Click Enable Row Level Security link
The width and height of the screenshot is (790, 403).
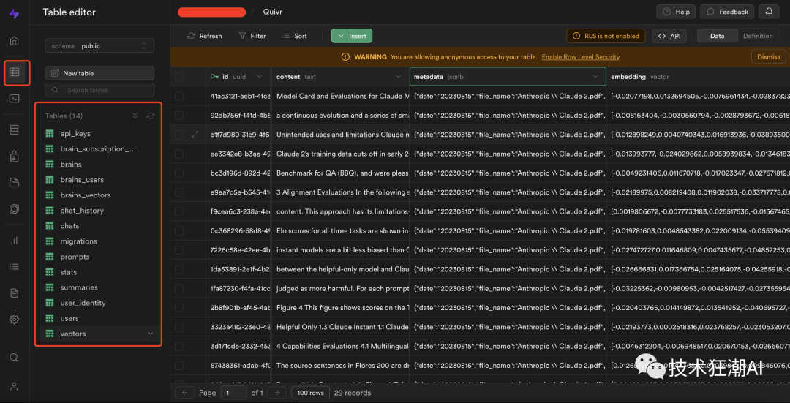coord(580,57)
